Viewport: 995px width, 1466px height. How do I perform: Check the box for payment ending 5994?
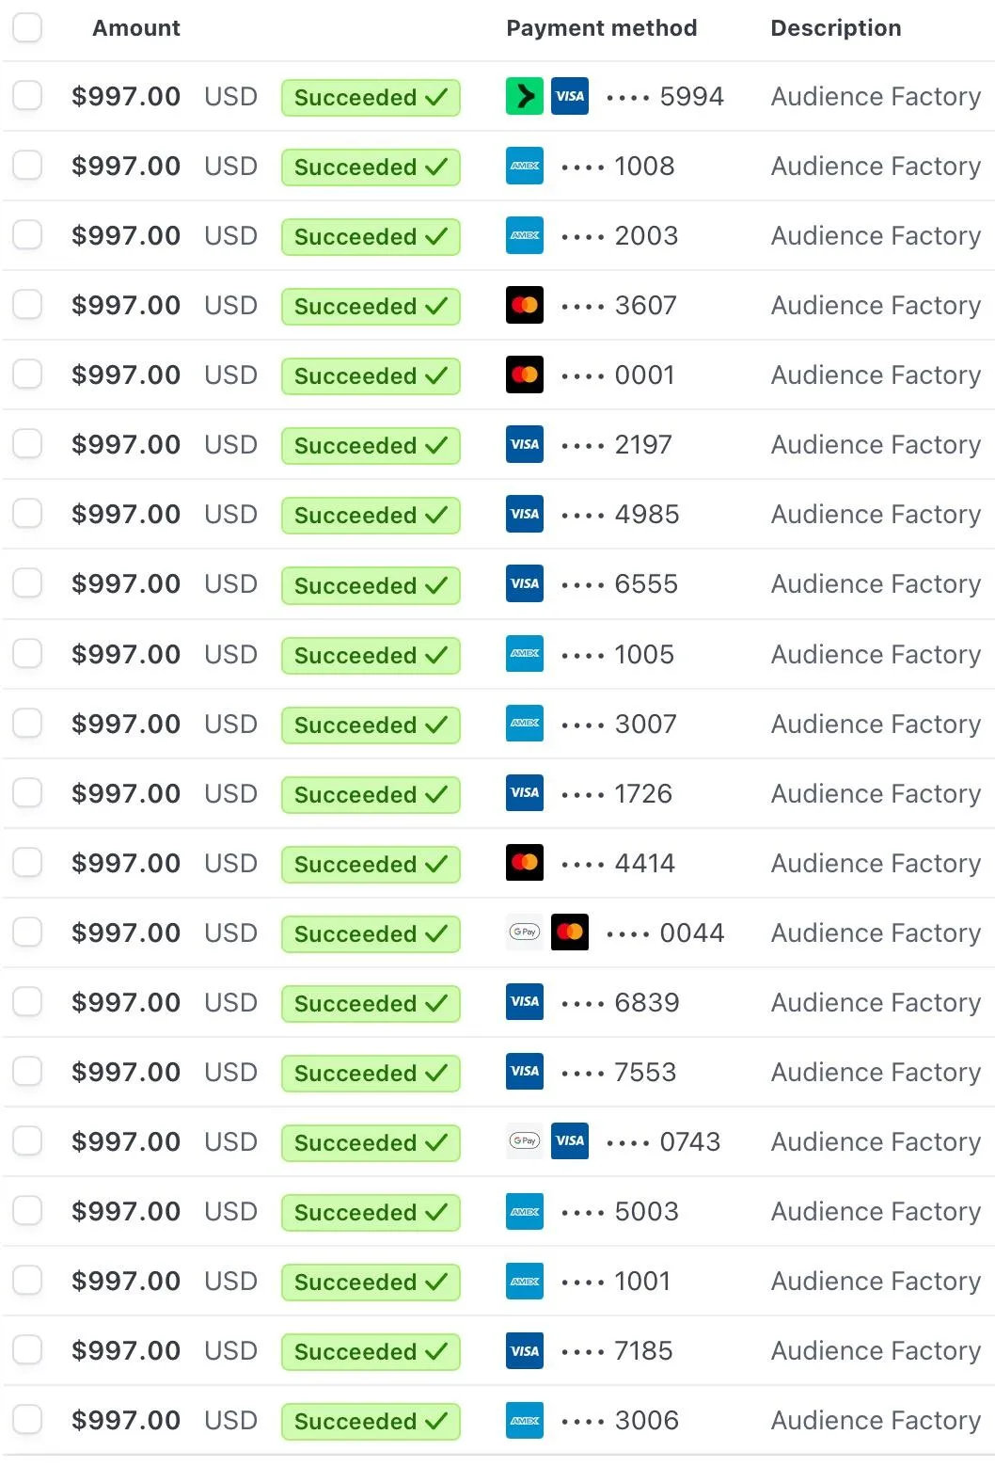27,96
